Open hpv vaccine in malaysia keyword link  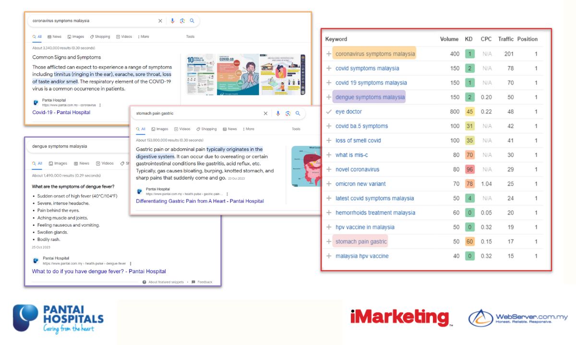pos(365,227)
